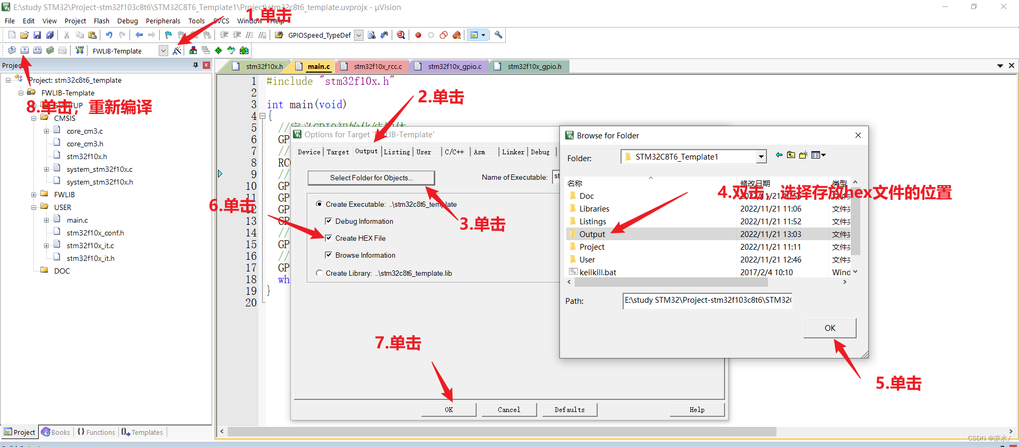Click Cancel in Options for Target dialog
This screenshot has width=1019, height=447.
click(x=509, y=409)
